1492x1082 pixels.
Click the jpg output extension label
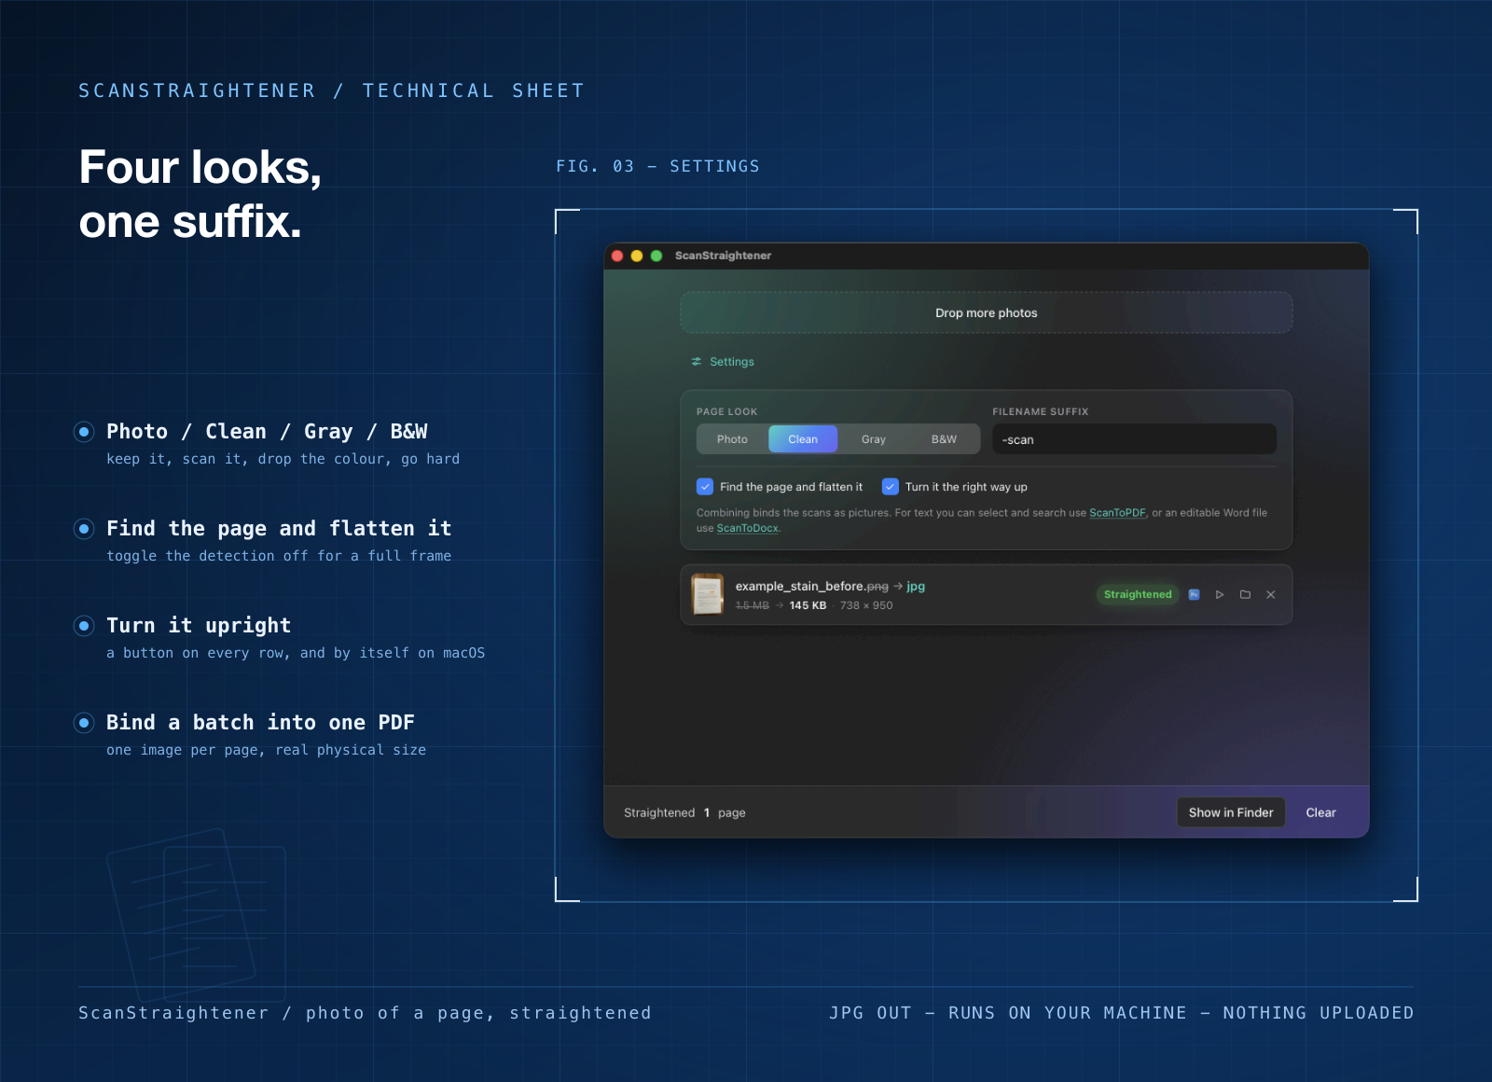coord(916,586)
